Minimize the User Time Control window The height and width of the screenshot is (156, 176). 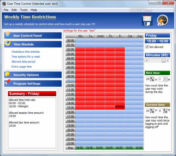(152, 3)
